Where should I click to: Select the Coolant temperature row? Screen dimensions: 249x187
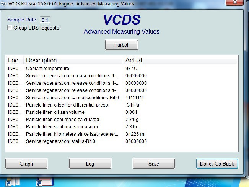click(x=122, y=69)
